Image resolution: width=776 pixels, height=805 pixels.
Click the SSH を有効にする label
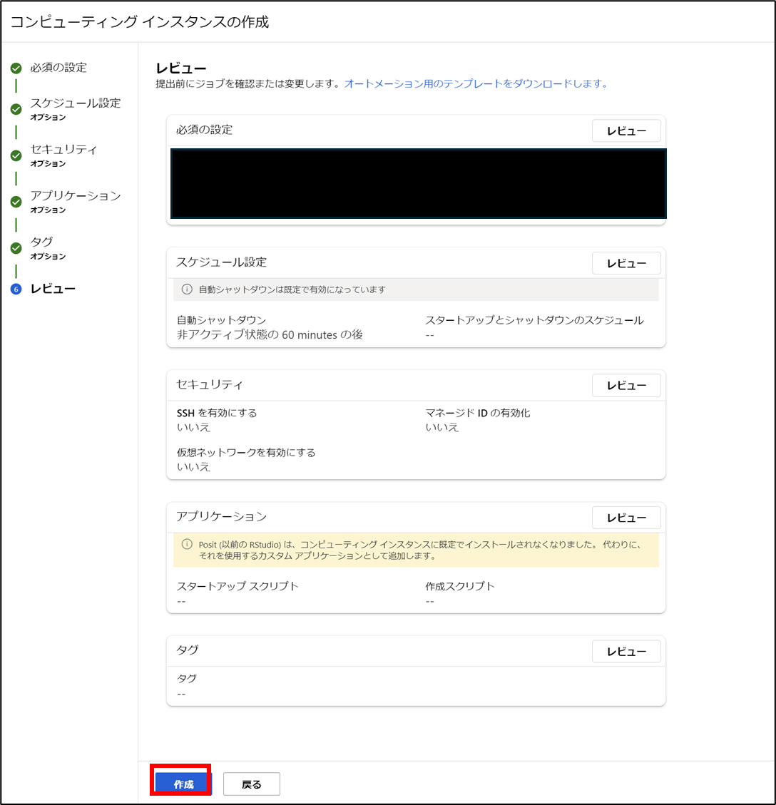click(217, 413)
